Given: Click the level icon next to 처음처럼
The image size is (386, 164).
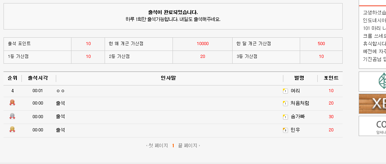Looking at the screenshot, I should (285, 103).
